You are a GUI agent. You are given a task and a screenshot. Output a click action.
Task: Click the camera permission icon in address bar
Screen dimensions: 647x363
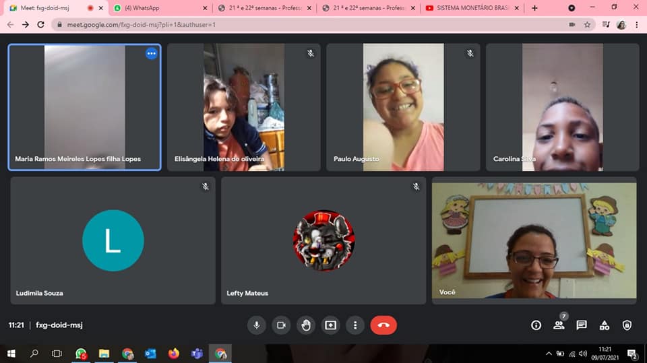pyautogui.click(x=572, y=25)
